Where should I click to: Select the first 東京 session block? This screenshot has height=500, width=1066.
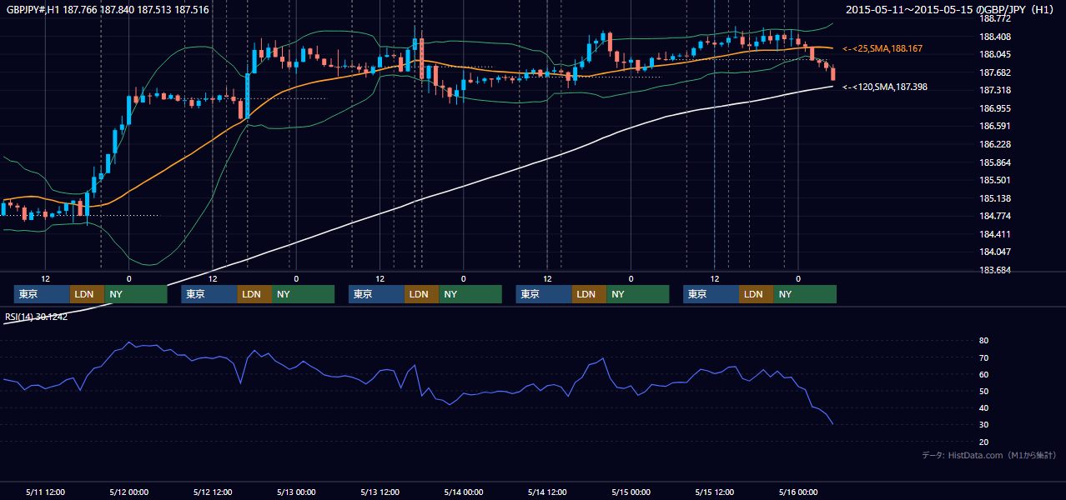42,294
